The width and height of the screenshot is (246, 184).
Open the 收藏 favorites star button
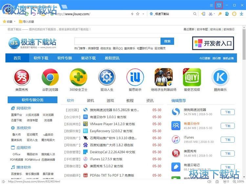pos(8,22)
